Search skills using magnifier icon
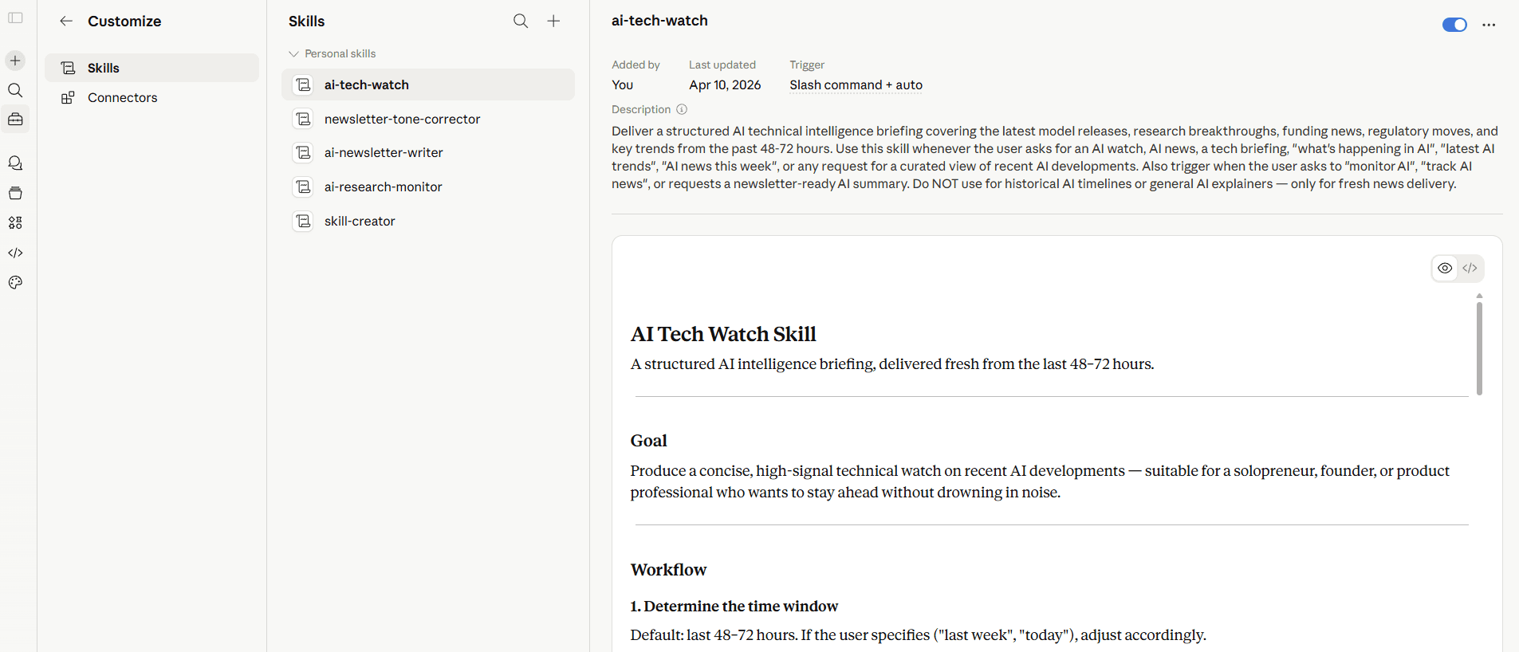The image size is (1519, 652). point(521,22)
